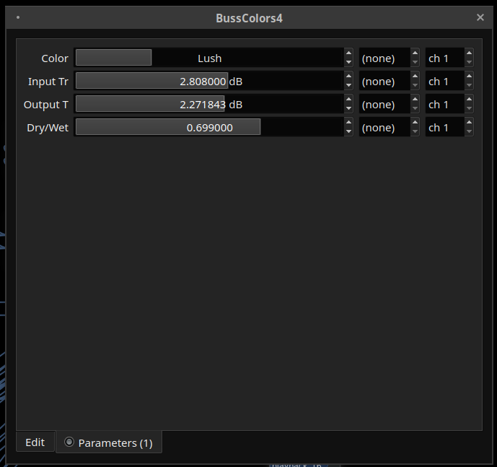The height and width of the screenshot is (467, 497).
Task: Click the Color slider showing Lush
Action: (x=209, y=58)
